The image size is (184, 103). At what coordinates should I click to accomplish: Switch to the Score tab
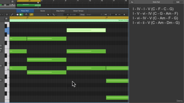click(x=43, y=11)
